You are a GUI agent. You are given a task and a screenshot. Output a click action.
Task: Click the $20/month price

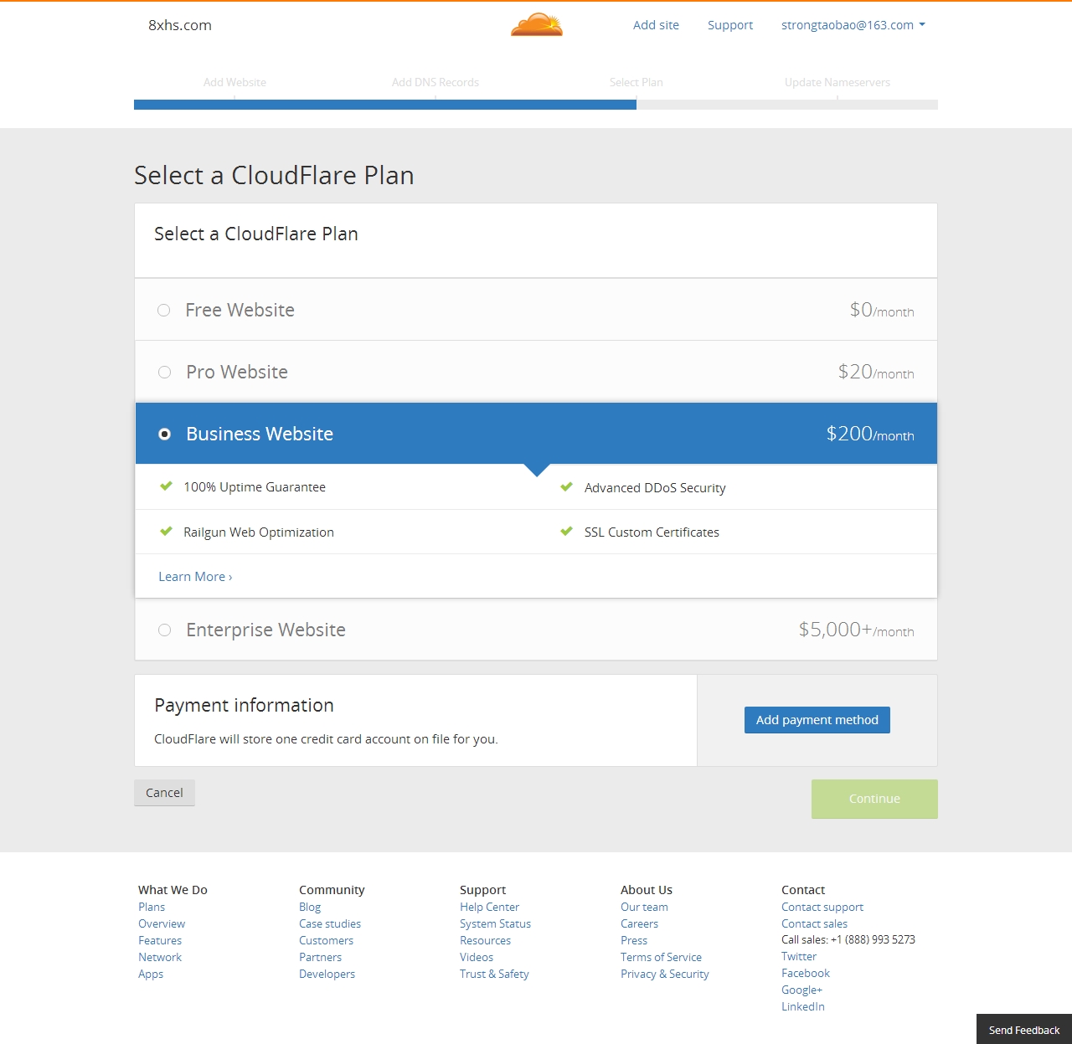point(876,372)
